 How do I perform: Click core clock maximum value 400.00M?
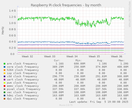tap(123, 67)
